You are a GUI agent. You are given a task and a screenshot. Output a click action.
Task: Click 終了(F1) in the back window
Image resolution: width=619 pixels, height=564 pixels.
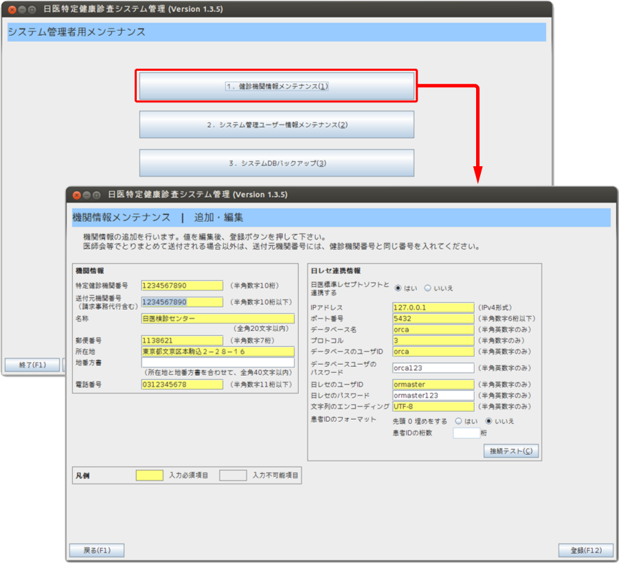(32, 365)
